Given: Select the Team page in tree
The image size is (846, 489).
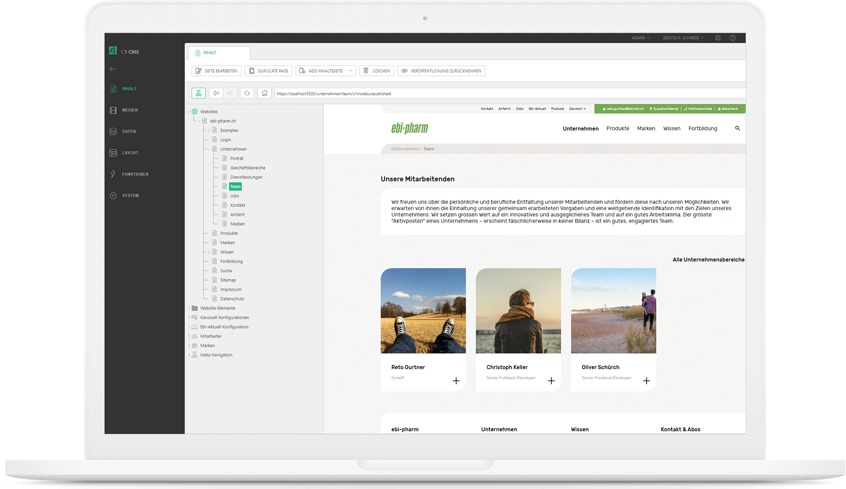Looking at the screenshot, I should click(235, 187).
